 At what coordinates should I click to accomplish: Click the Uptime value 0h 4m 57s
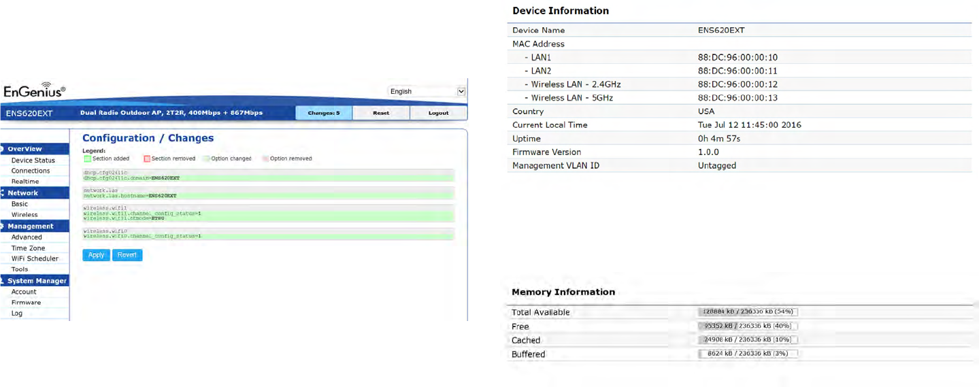pyautogui.click(x=719, y=139)
